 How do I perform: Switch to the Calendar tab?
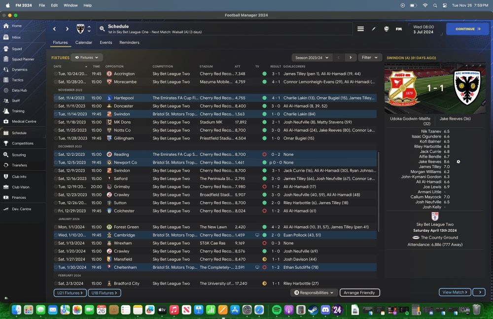coord(84,42)
